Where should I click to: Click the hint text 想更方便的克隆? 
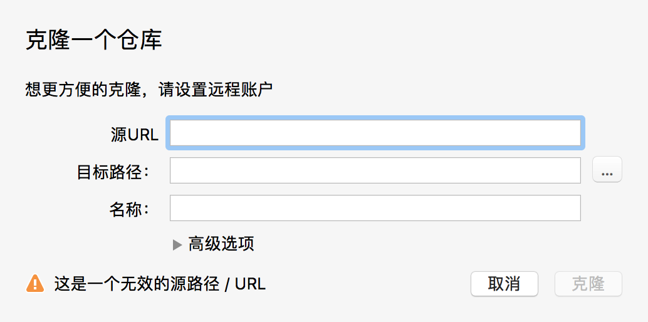coord(82,90)
